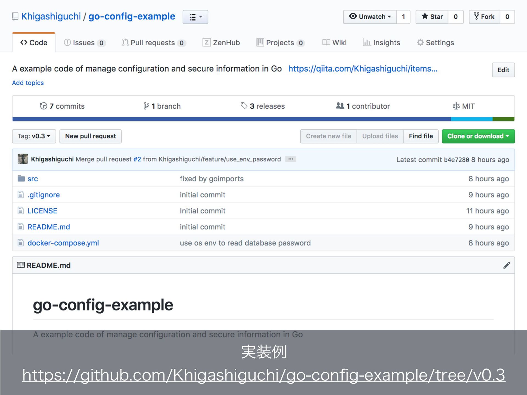Toggle the Star button
The height and width of the screenshot is (395, 527).
tap(432, 17)
